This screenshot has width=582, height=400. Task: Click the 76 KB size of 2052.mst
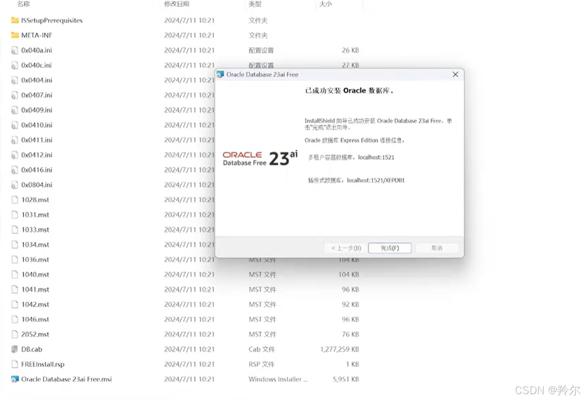coord(350,334)
